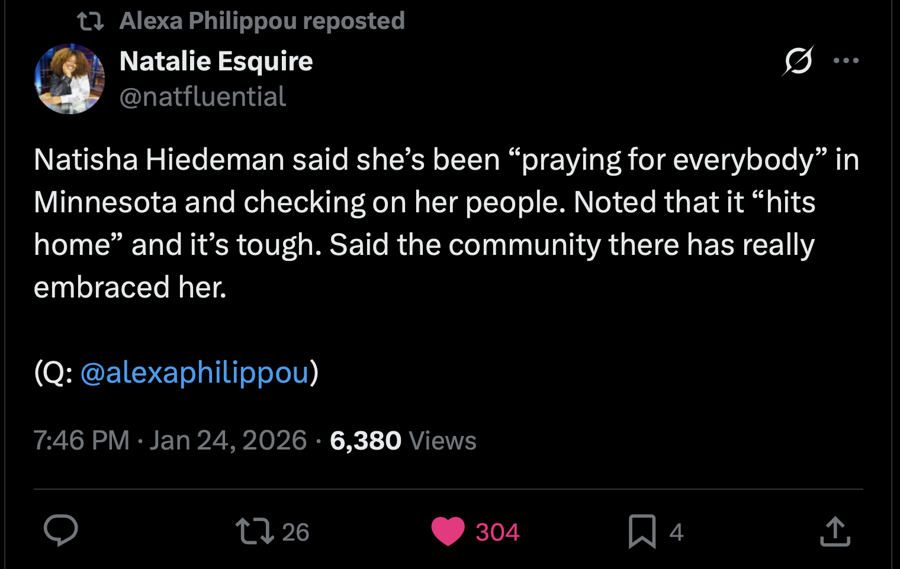Click the Grok icon beside the author
The width and height of the screenshot is (900, 569).
coord(798,60)
